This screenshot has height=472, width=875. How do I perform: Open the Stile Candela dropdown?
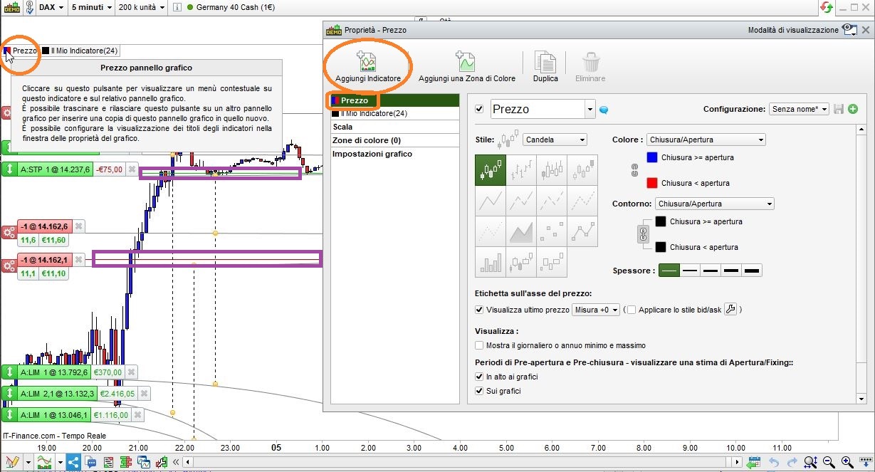pyautogui.click(x=555, y=140)
